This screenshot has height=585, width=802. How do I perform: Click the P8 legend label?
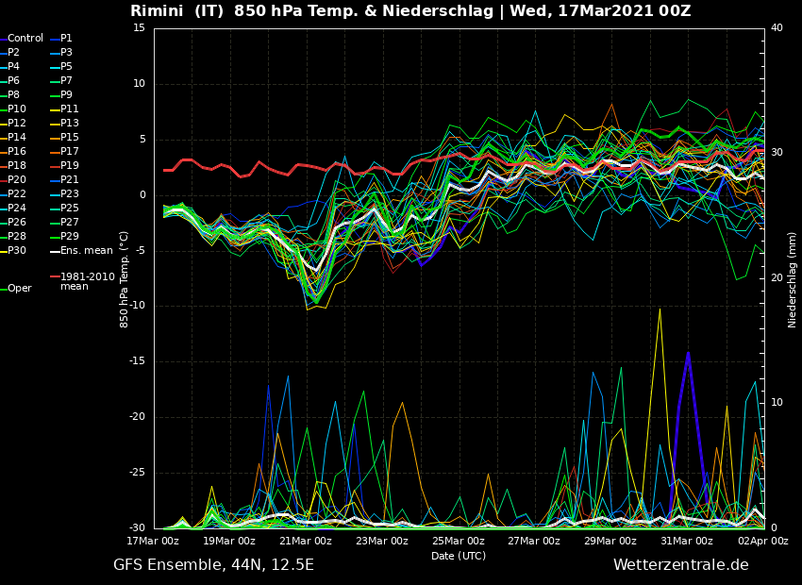coord(13,94)
